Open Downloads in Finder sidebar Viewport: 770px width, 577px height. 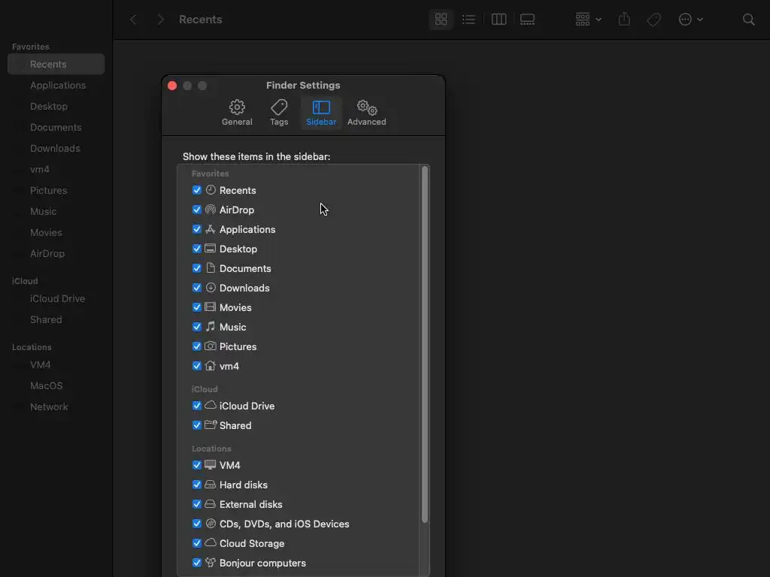56,149
